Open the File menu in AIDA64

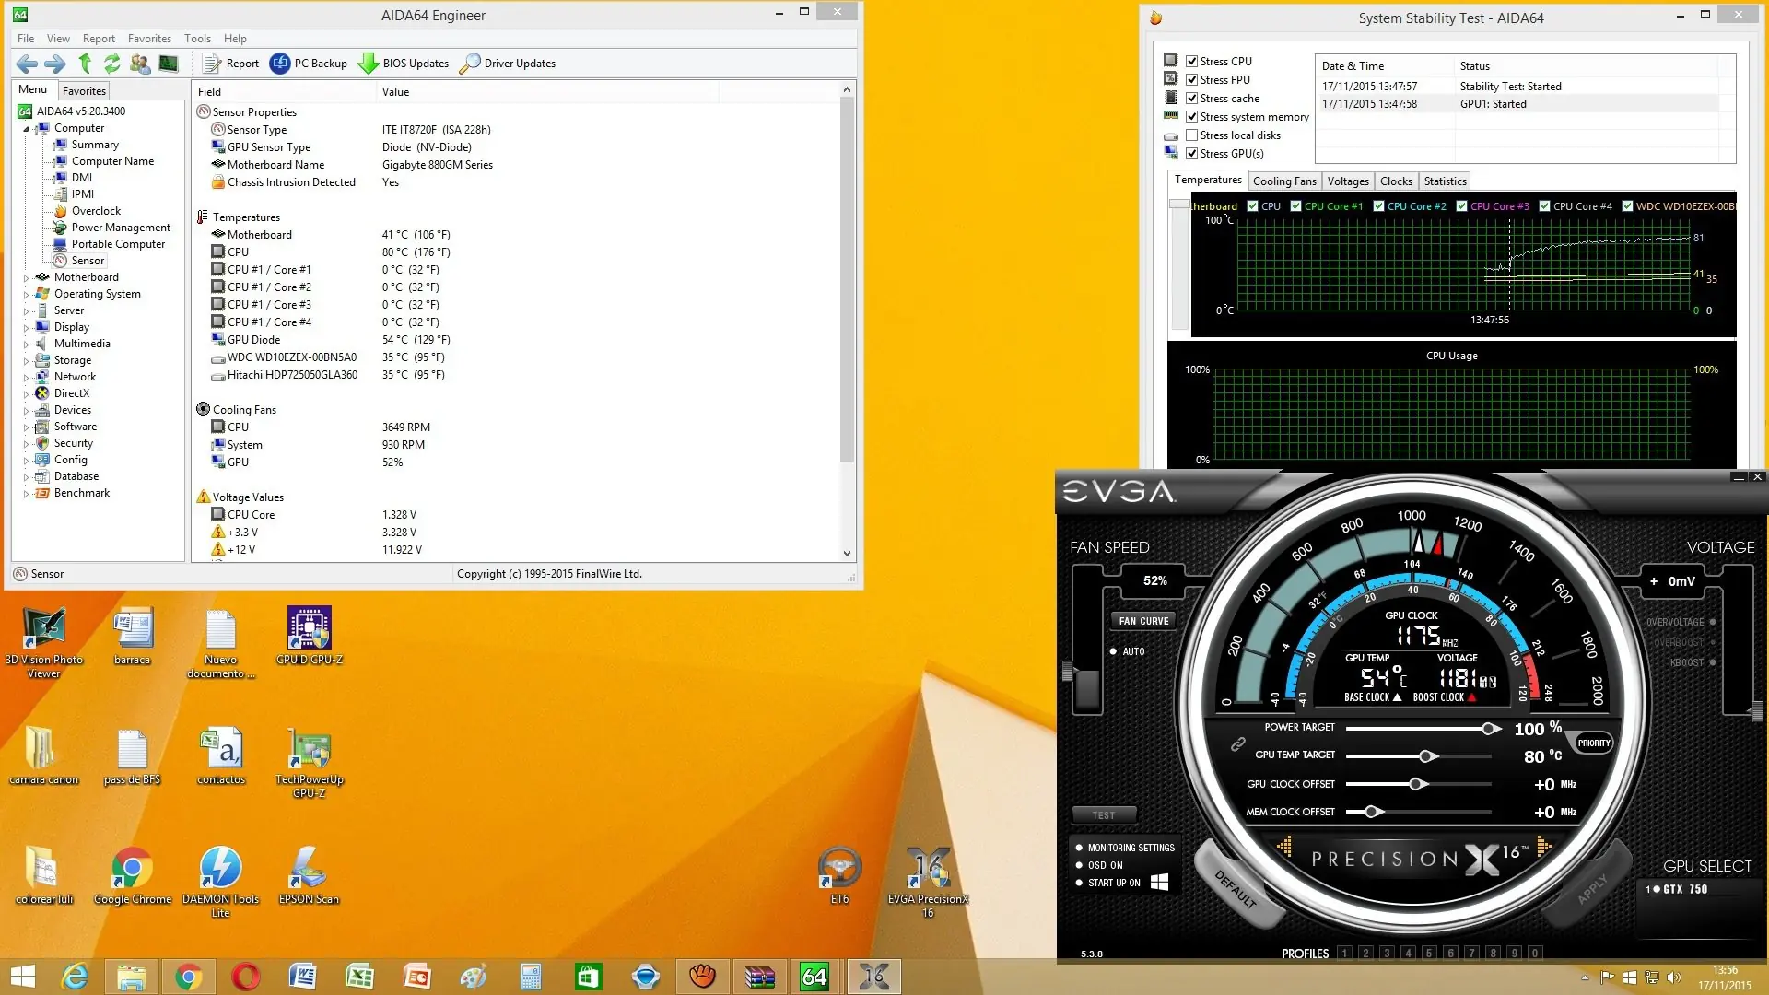coord(26,39)
